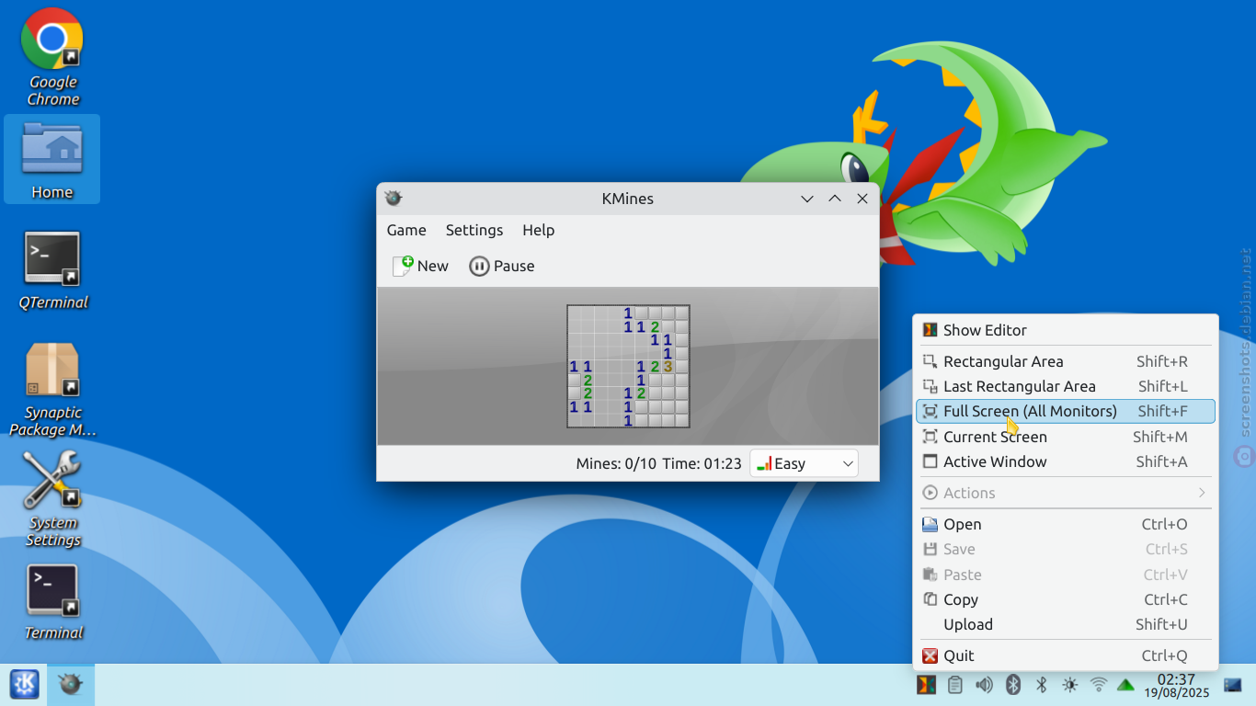Maximize the KMines window

835,199
